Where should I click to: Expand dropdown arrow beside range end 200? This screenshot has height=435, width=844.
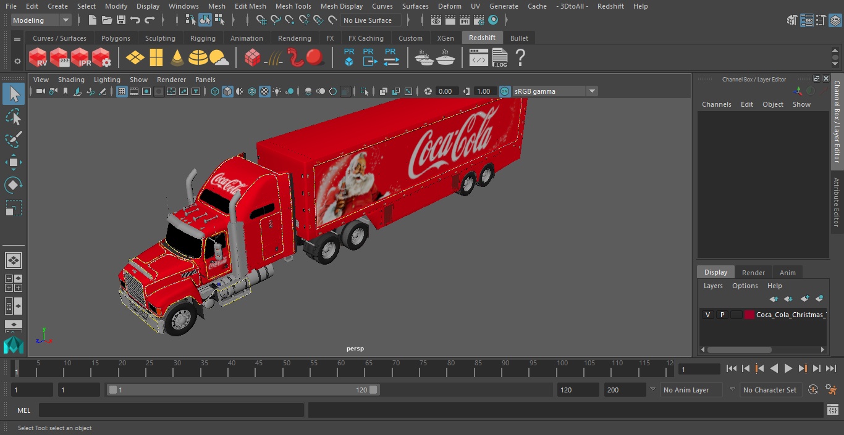coord(652,390)
